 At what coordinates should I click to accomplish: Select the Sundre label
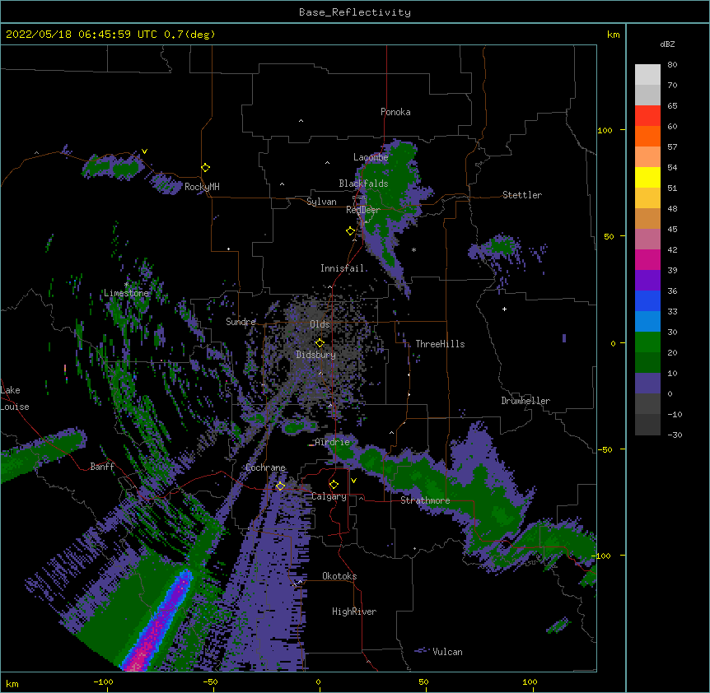tap(241, 322)
